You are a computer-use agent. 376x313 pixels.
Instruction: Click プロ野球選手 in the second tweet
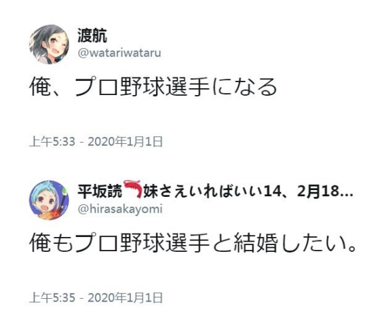pos(143,242)
